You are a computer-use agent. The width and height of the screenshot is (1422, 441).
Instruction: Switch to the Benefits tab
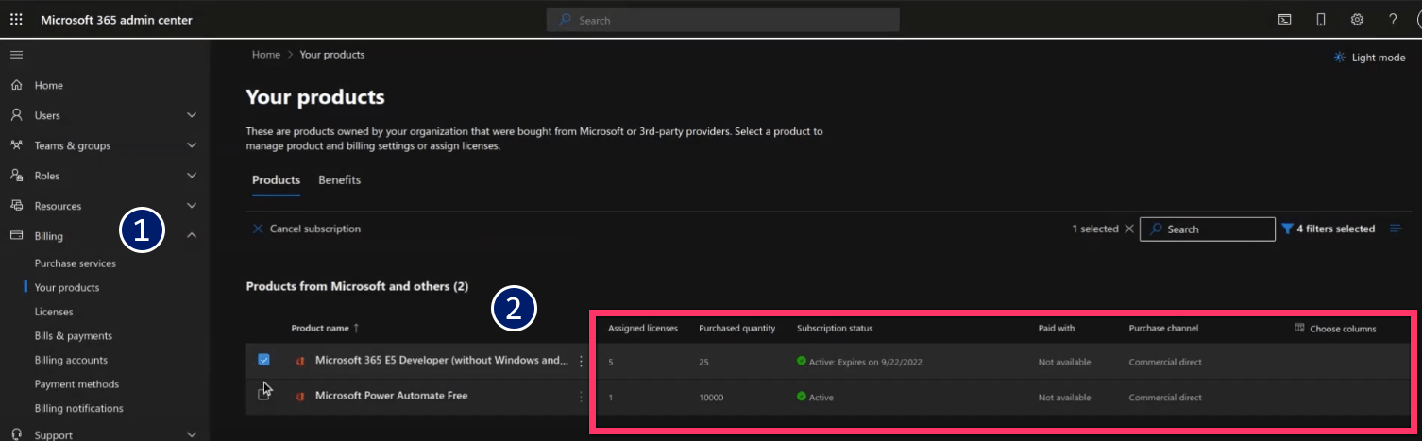(339, 180)
